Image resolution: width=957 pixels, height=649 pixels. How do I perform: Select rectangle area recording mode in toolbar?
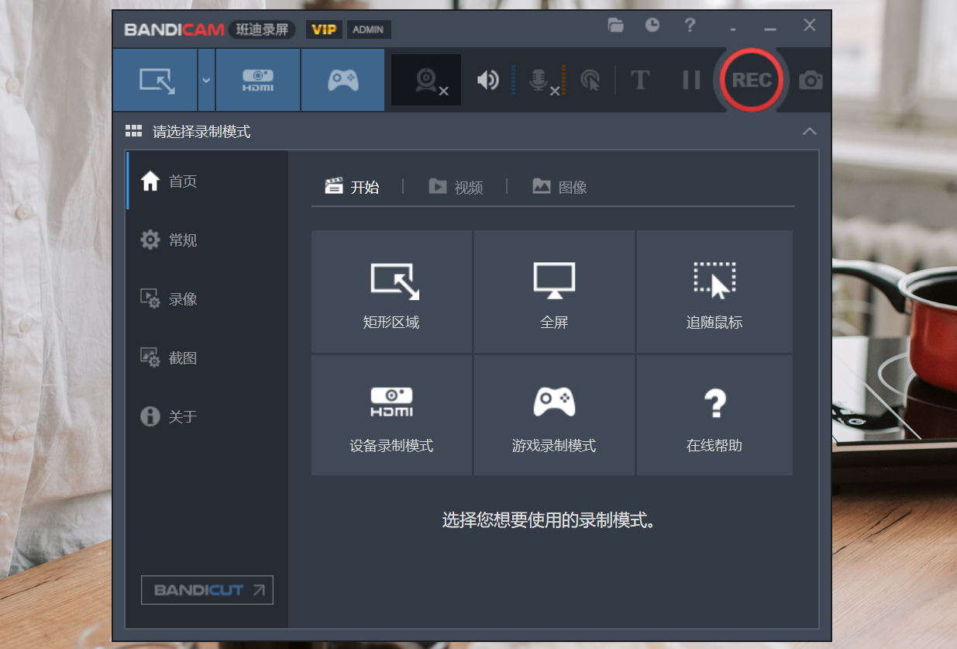click(155, 80)
